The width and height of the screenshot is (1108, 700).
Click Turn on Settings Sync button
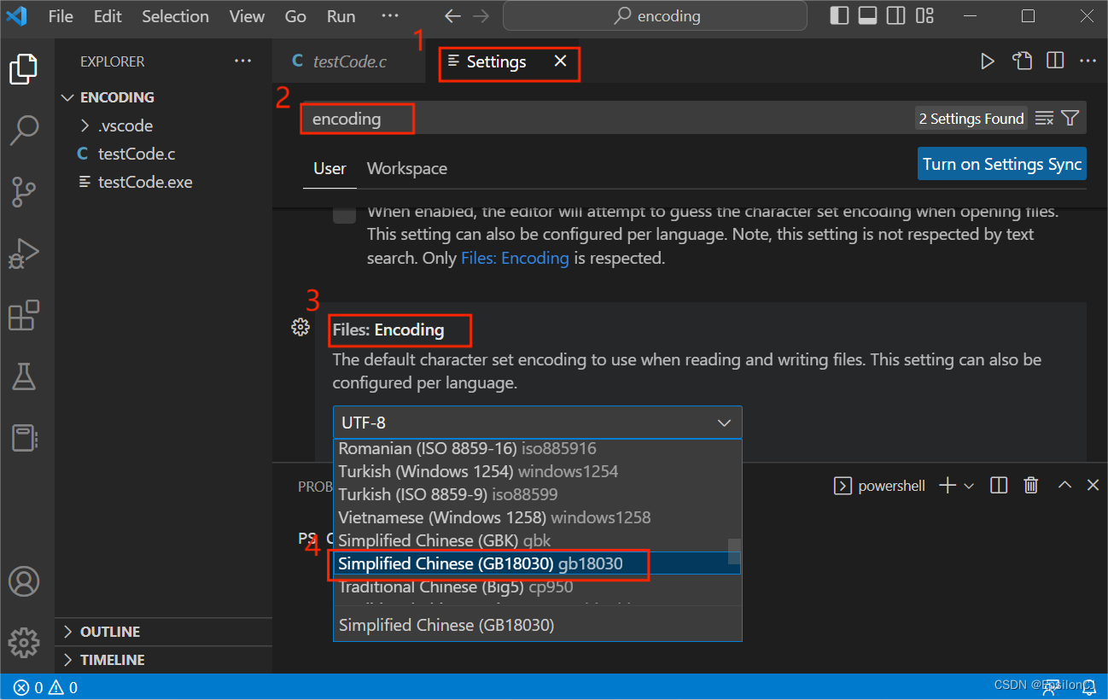(1002, 164)
